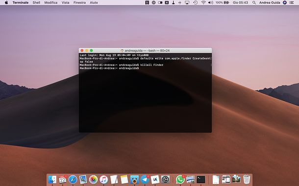Open the Mail stamp icon in the Dock
The width and height of the screenshot is (299, 186).
(83, 179)
